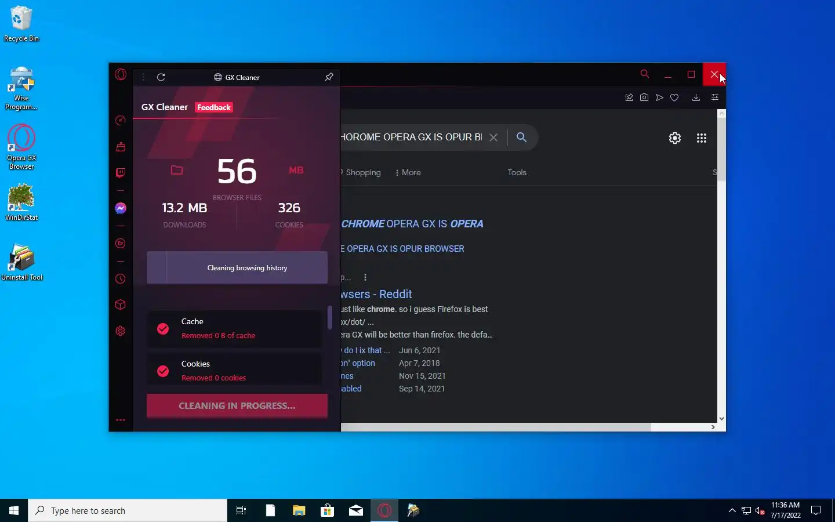This screenshot has height=522, width=835.
Task: Open result options three-dot menu
Action: (x=365, y=277)
